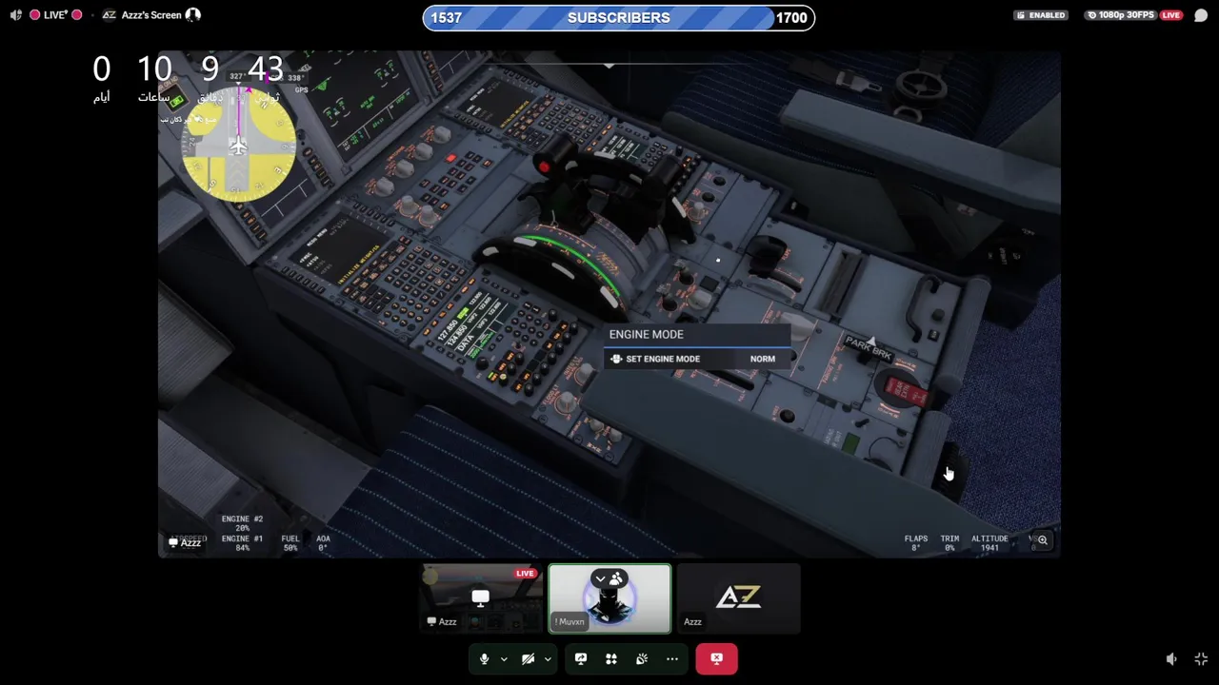Click the AOA 0° readout
The height and width of the screenshot is (685, 1219).
[323, 542]
